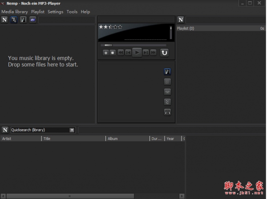Toggle the repeat mode button
This screenshot has height=199, width=267.
pyautogui.click(x=164, y=53)
